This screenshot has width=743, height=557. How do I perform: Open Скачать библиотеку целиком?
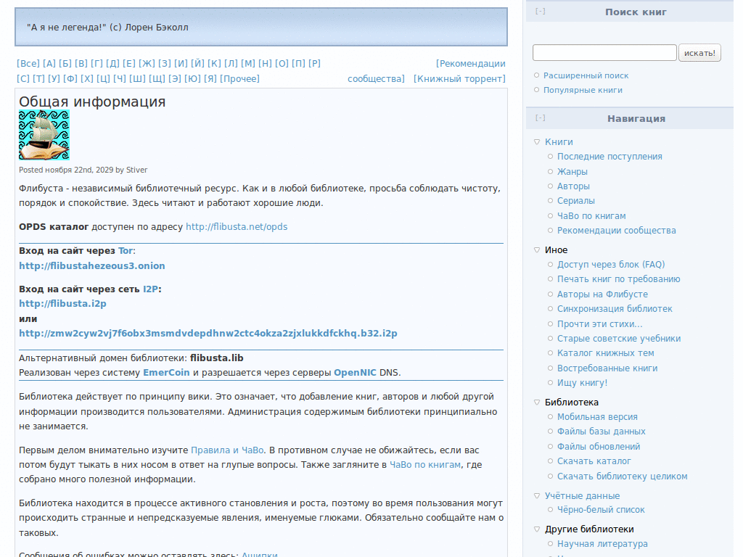[x=621, y=476]
